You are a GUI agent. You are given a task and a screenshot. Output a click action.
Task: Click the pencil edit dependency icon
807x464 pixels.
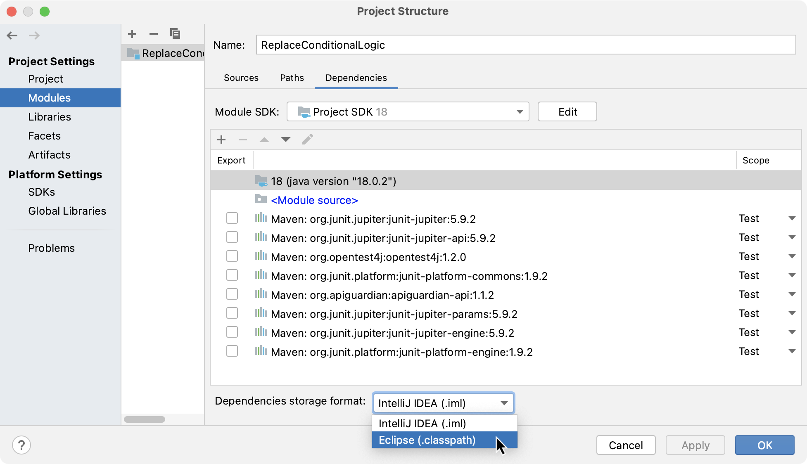pos(308,140)
